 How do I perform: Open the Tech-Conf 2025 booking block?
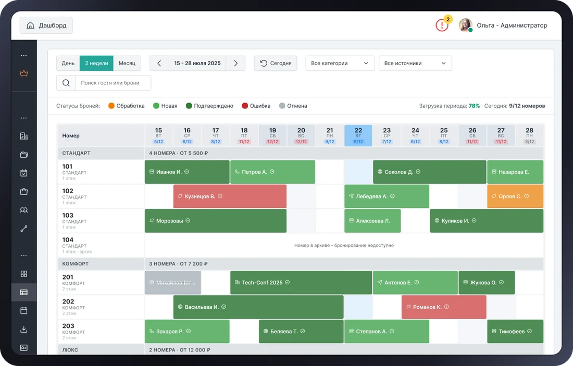click(x=301, y=282)
